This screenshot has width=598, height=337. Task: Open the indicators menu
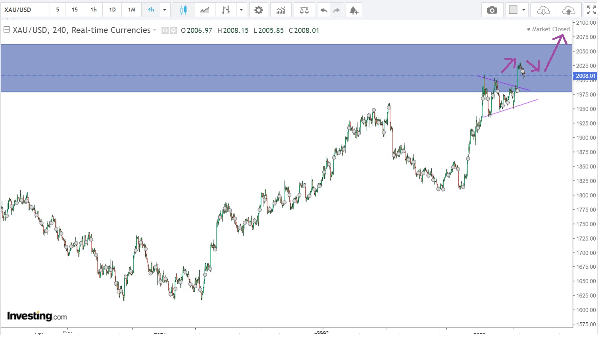281,10
